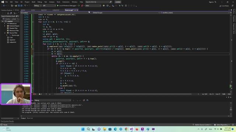Open Visual Studio from the Windows taskbar
The image size is (236, 132).
tap(132, 129)
